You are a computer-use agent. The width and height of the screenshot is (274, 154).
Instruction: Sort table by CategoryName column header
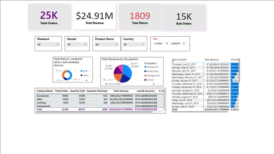(x=45, y=91)
